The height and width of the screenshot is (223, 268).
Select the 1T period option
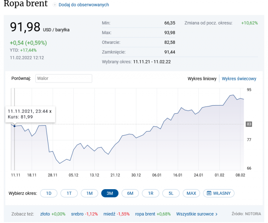[x=69, y=193]
